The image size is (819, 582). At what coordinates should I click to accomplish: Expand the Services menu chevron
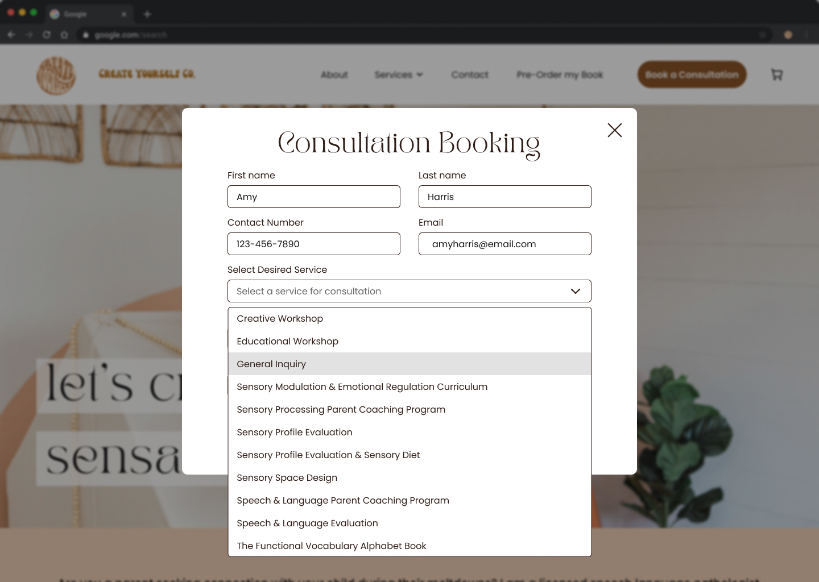(x=420, y=74)
